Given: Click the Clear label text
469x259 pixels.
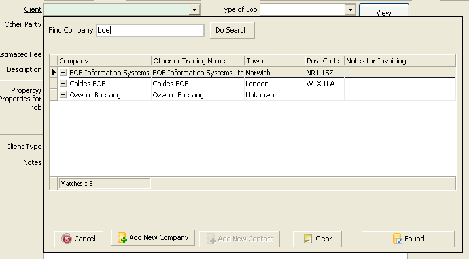Looking at the screenshot, I should tap(324, 239).
